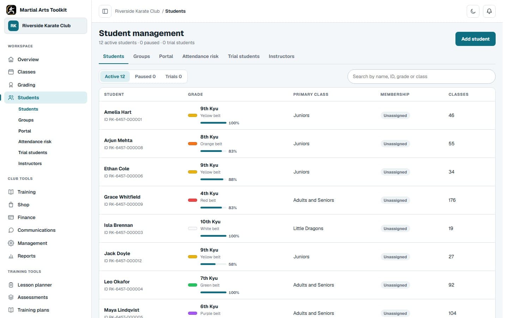Click Isla Brennan's white belt swatch
This screenshot has width=508, height=318.
click(193, 229)
